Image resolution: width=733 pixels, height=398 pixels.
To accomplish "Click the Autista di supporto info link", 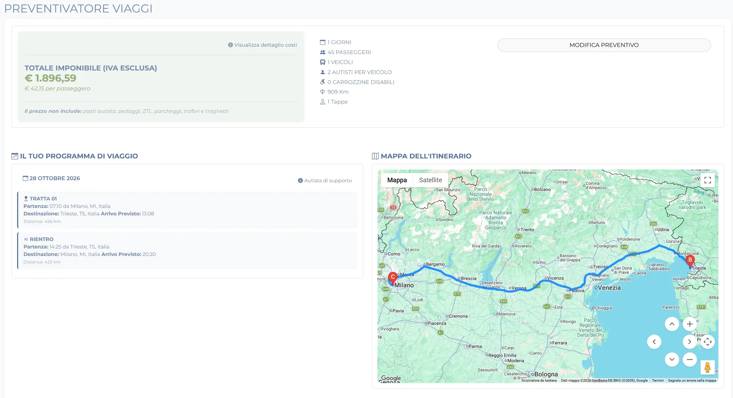I will [x=325, y=180].
